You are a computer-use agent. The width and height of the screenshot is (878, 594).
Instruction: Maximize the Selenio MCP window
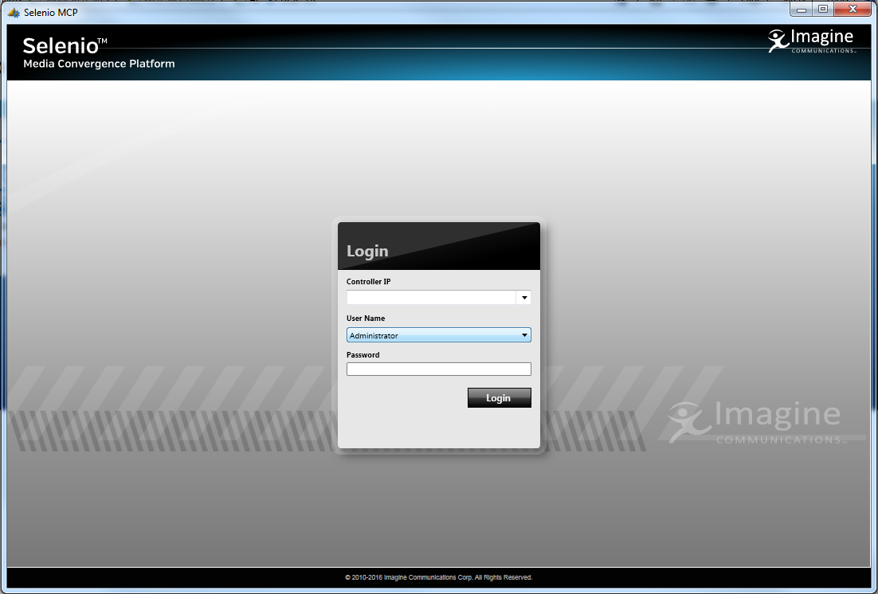[x=823, y=10]
